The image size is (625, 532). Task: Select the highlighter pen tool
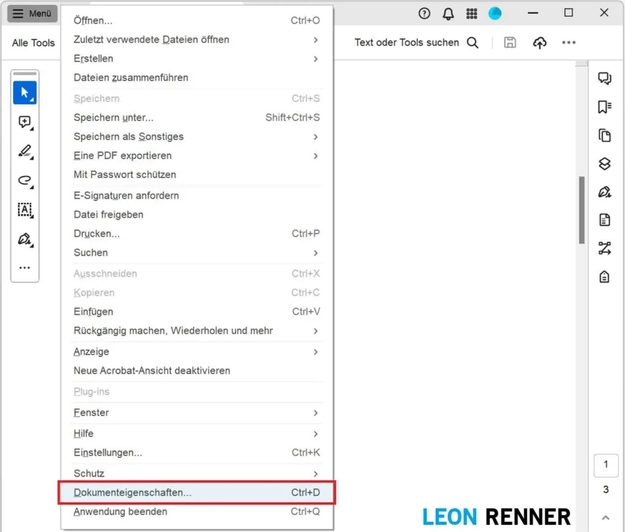click(x=24, y=151)
